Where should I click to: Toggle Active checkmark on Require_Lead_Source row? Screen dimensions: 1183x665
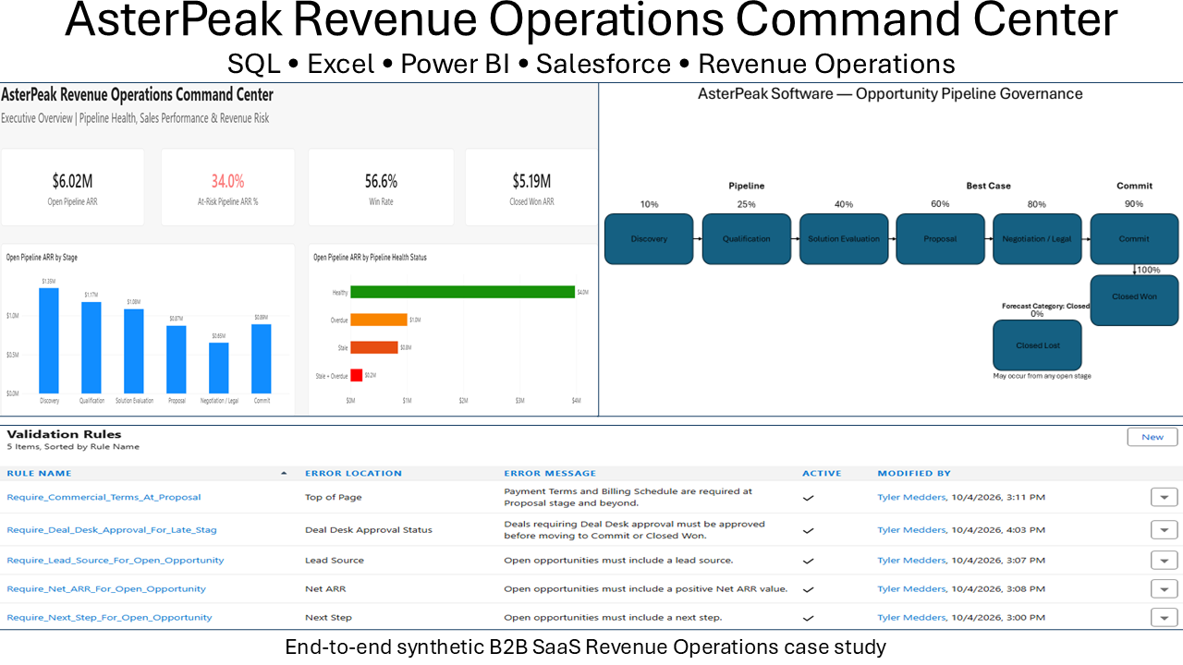point(809,560)
